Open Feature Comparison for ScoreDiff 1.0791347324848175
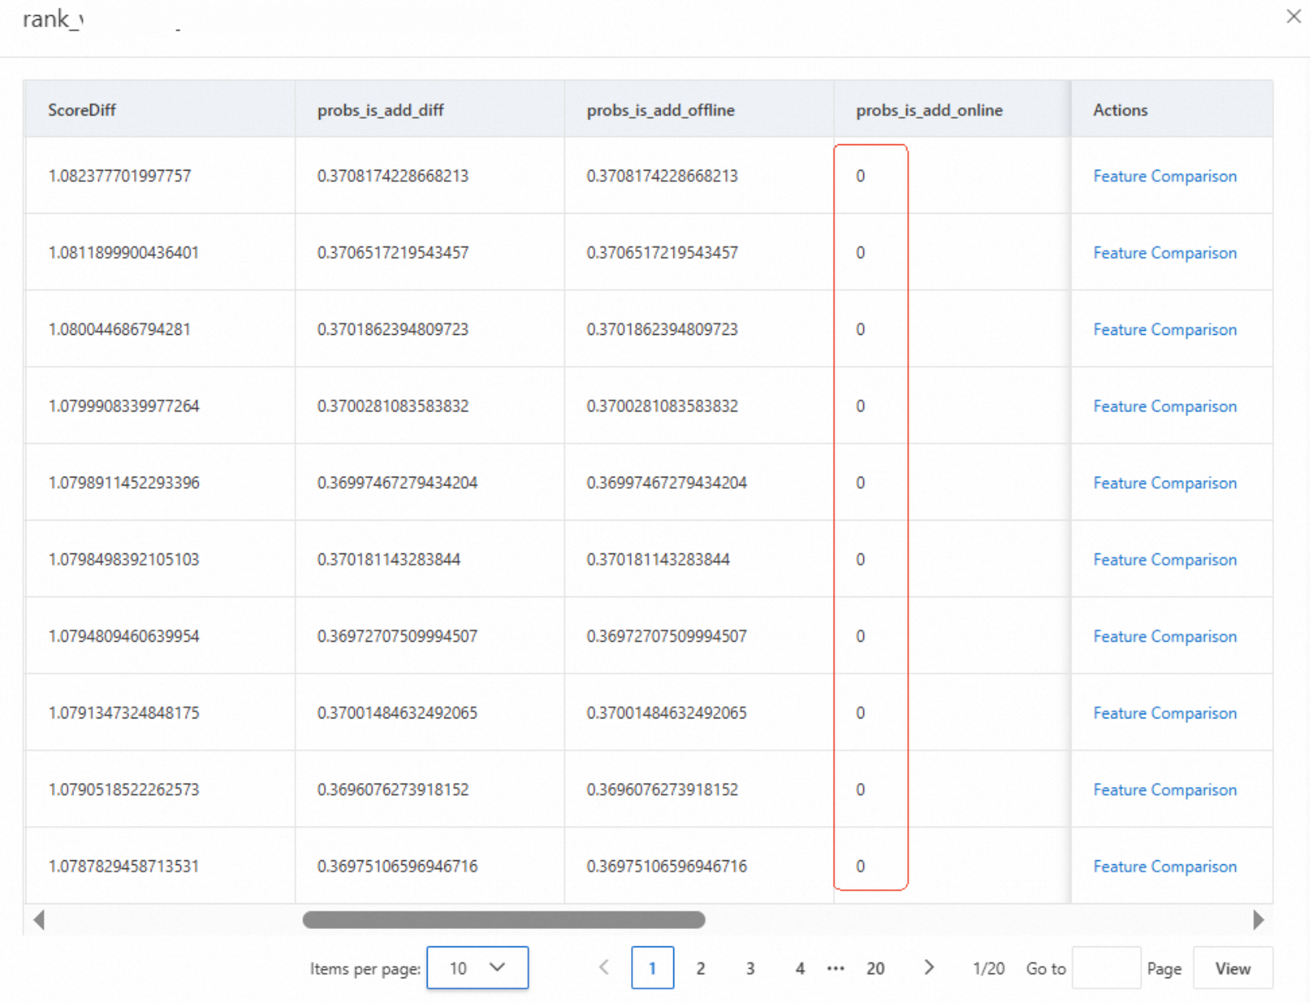 [x=1165, y=713]
